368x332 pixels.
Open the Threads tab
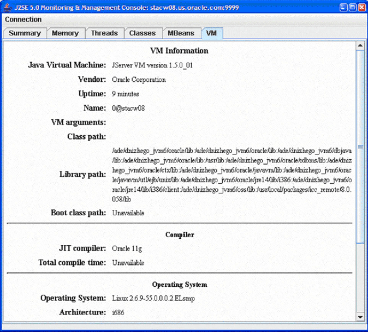[x=104, y=33]
